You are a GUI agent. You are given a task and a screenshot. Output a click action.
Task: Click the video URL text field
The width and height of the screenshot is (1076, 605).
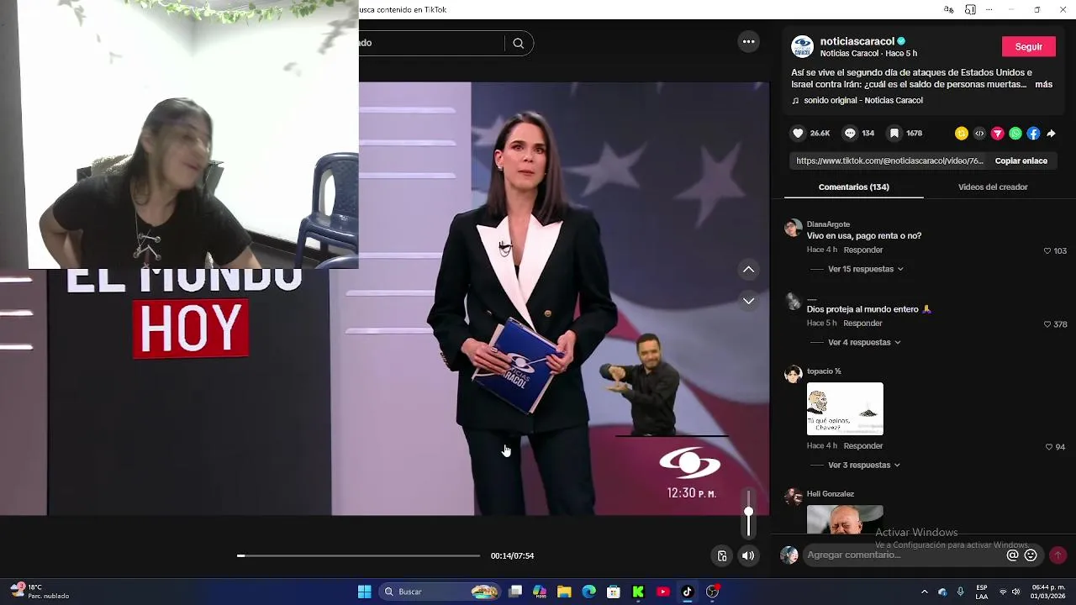point(889,160)
